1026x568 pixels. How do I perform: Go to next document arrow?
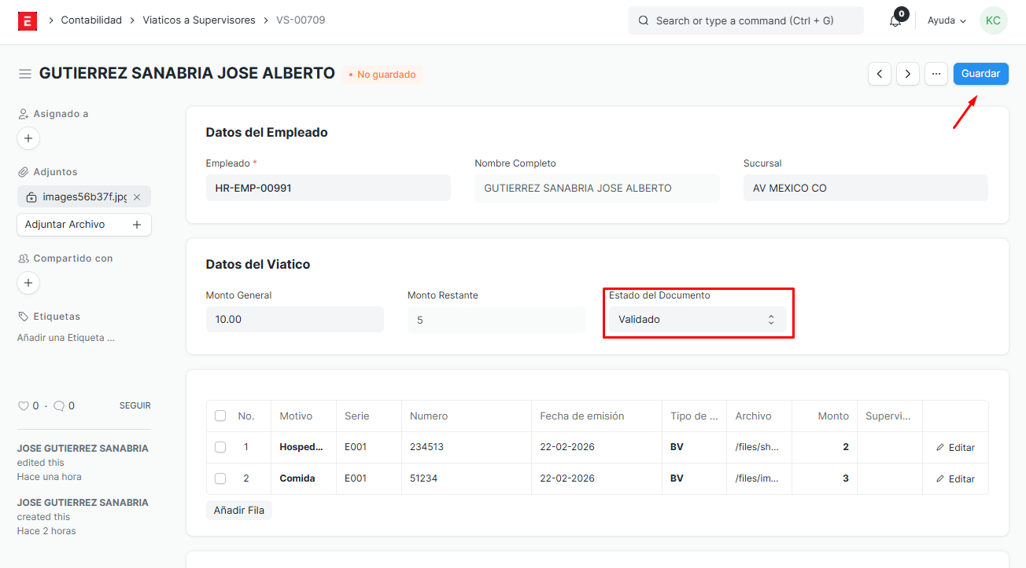coord(907,74)
